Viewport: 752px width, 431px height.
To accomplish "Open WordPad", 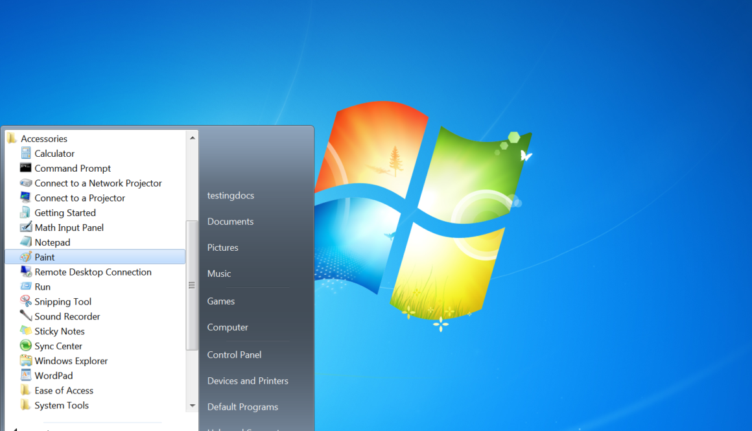I will (x=54, y=375).
